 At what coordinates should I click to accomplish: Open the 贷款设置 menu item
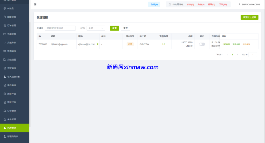click(14, 60)
